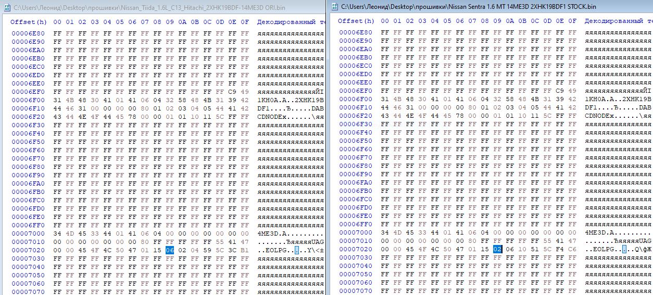
Task: Click the Offset(h) header in right pane
Action: pos(356,21)
